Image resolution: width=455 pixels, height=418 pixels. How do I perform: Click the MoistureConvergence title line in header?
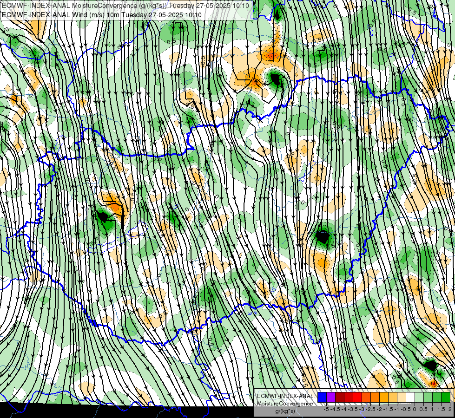(x=125, y=6)
